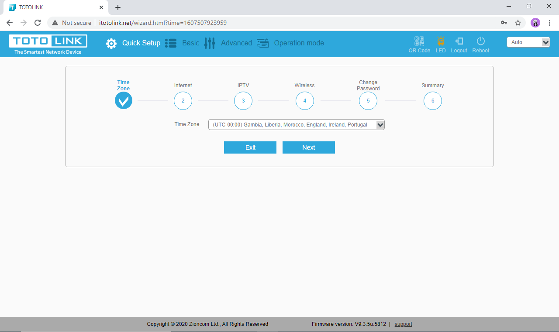This screenshot has width=559, height=332.
Task: Click the address bar URL
Action: pos(163,23)
